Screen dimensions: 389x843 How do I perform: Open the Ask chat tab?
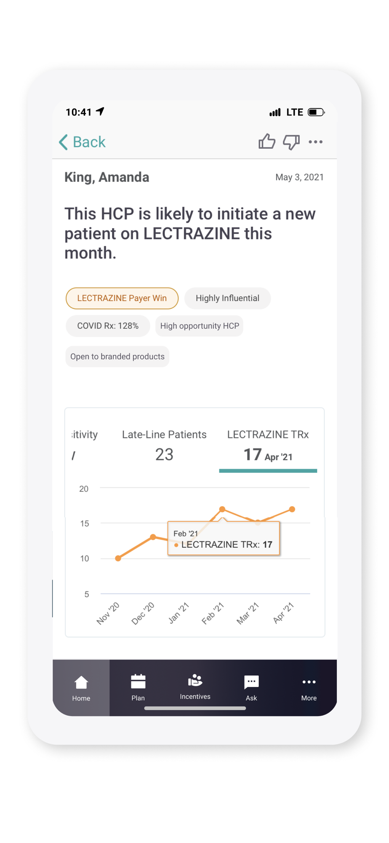click(x=251, y=687)
